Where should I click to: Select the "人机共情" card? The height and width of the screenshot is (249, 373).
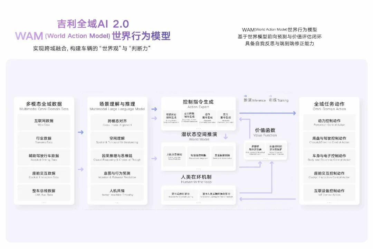pos(117,192)
